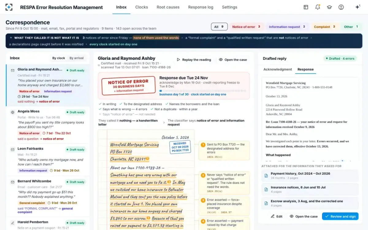Click Edit on drafted reply
Screen dimensions: 368x230
pos(277,216)
